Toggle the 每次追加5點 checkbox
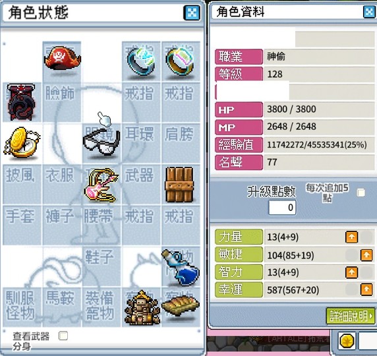Image resolution: width=377 pixels, height=356 pixels. coord(361,193)
